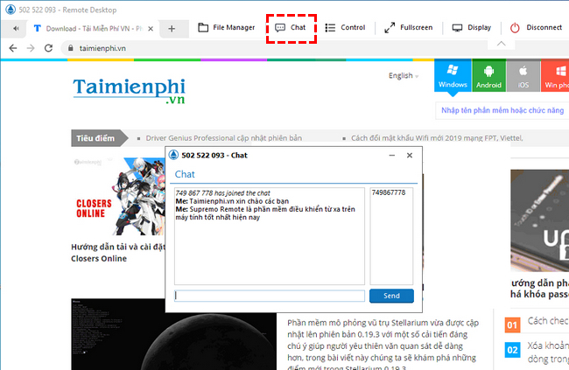The height and width of the screenshot is (370, 569).
Task: Open the Chat toolbar option
Action: (291, 28)
